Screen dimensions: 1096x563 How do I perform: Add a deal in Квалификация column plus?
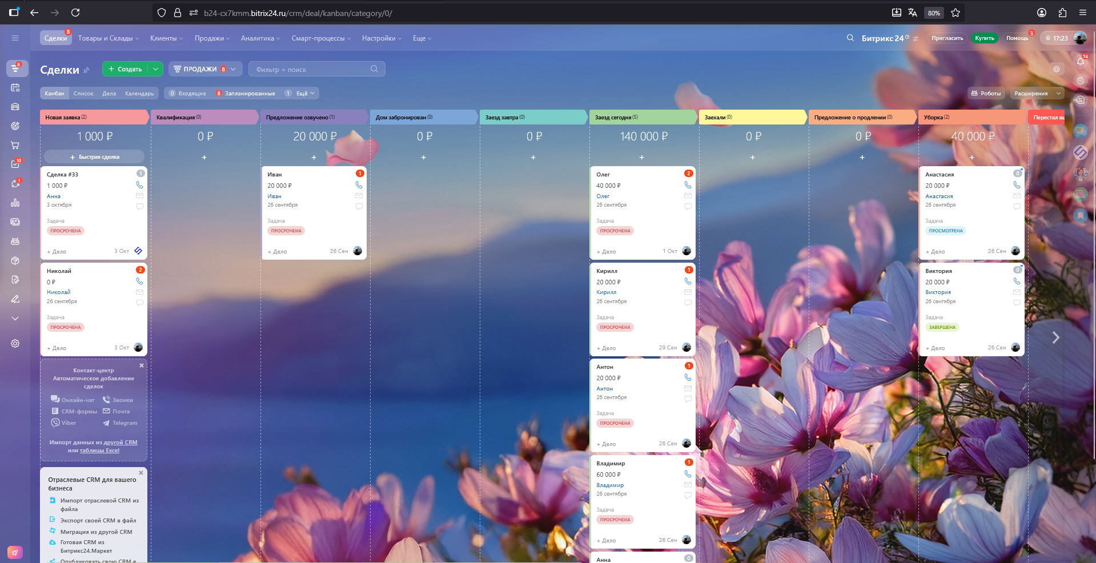[204, 157]
